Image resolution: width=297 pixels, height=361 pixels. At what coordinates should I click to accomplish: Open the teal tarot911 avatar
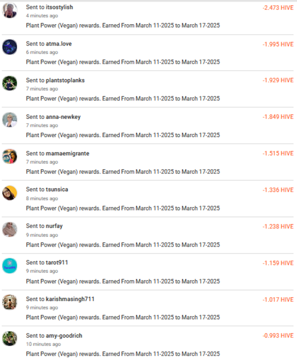[9, 266]
